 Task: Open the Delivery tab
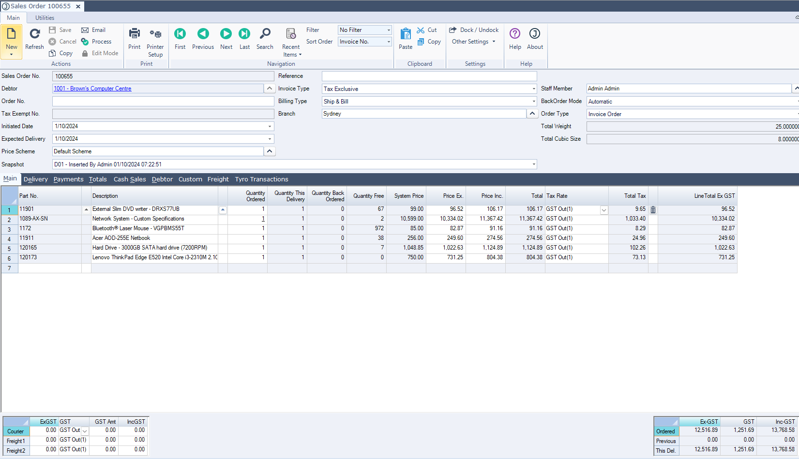click(x=36, y=179)
